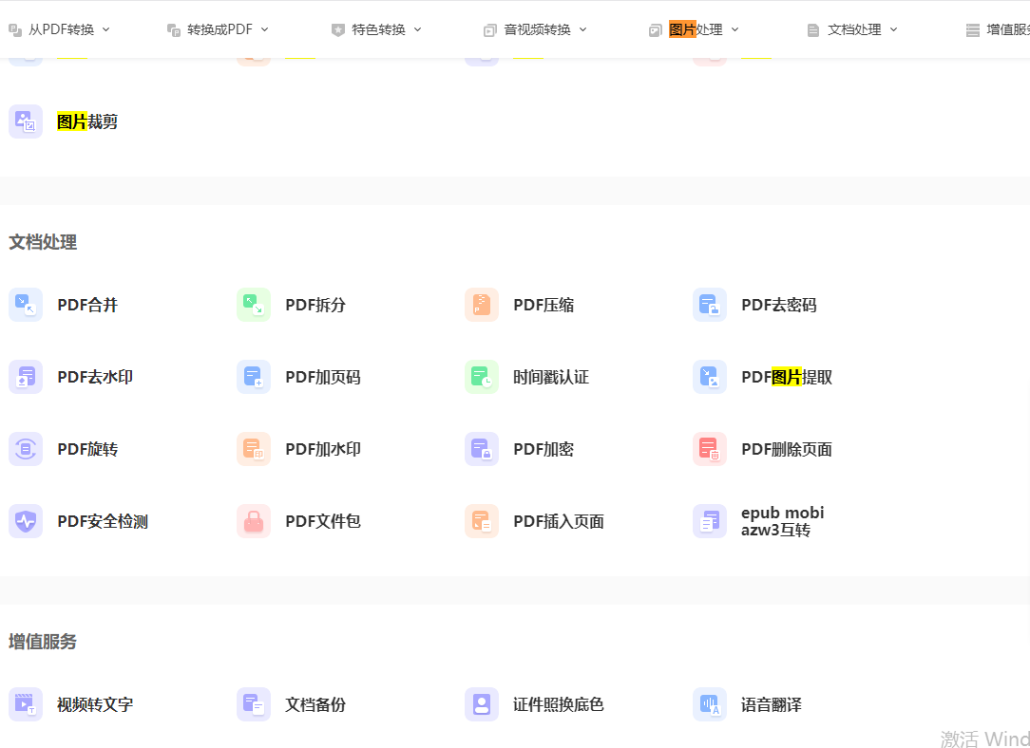The image size is (1030, 748).
Task: Click the PDF合并 icon
Action: pyautogui.click(x=26, y=305)
